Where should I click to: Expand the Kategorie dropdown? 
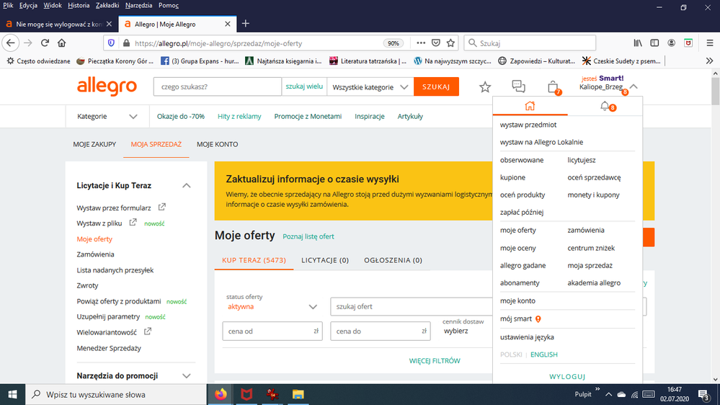pyautogui.click(x=107, y=117)
